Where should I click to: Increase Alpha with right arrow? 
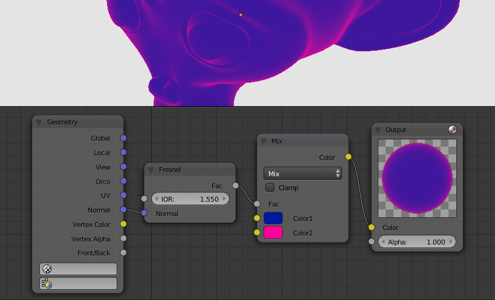click(451, 241)
